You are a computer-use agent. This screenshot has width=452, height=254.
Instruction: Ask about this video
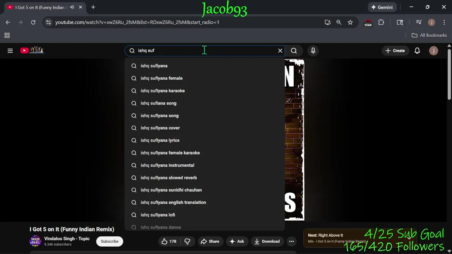[x=237, y=241]
